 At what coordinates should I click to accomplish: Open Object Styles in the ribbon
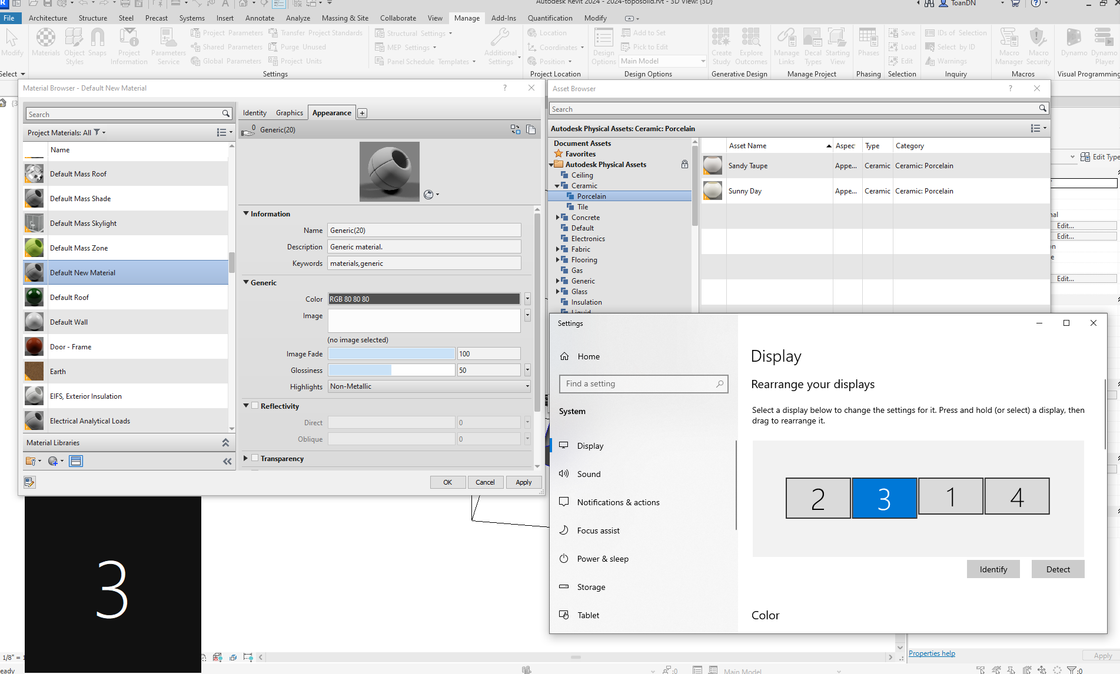click(74, 46)
